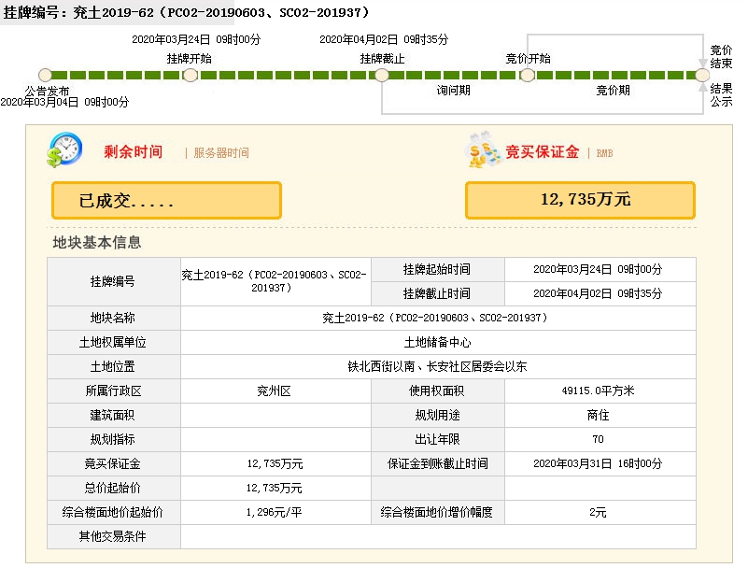
Task: Select the 公告发布 circle on the timeline
Action: click(x=45, y=75)
